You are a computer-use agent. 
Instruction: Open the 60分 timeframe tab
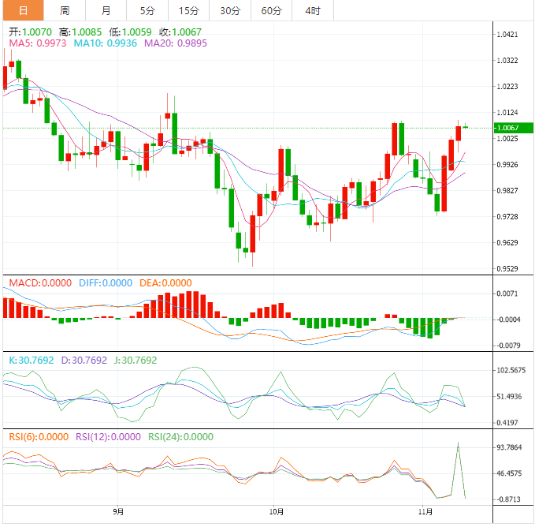(271, 10)
